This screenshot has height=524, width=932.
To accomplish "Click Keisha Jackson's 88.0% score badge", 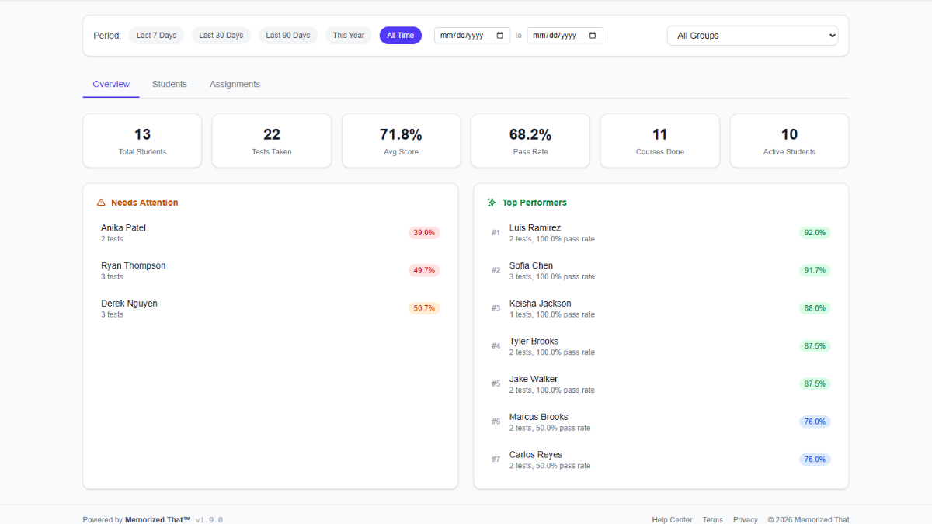I will pos(815,308).
